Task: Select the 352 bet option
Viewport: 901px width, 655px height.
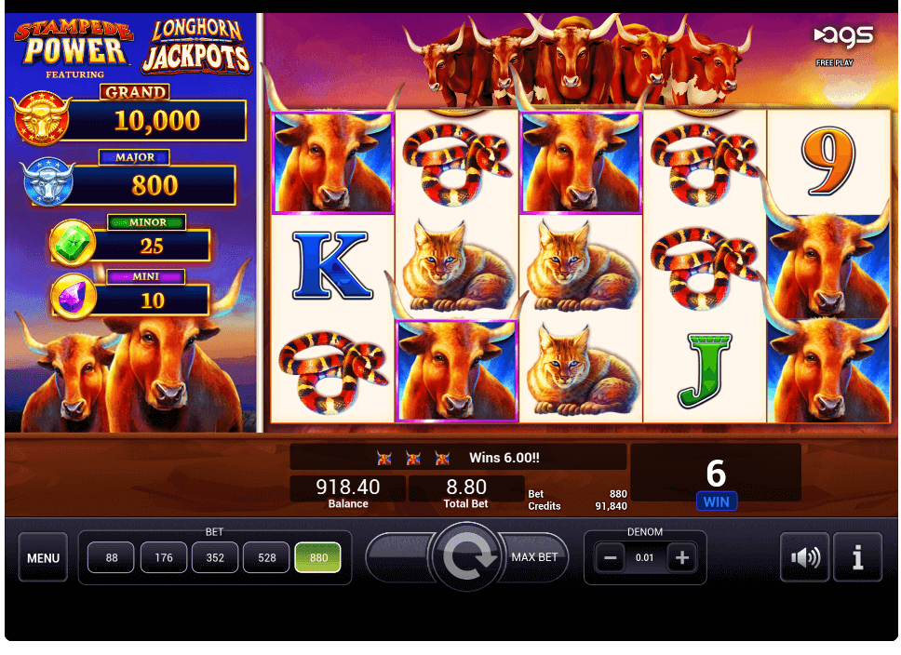Action: pos(215,557)
